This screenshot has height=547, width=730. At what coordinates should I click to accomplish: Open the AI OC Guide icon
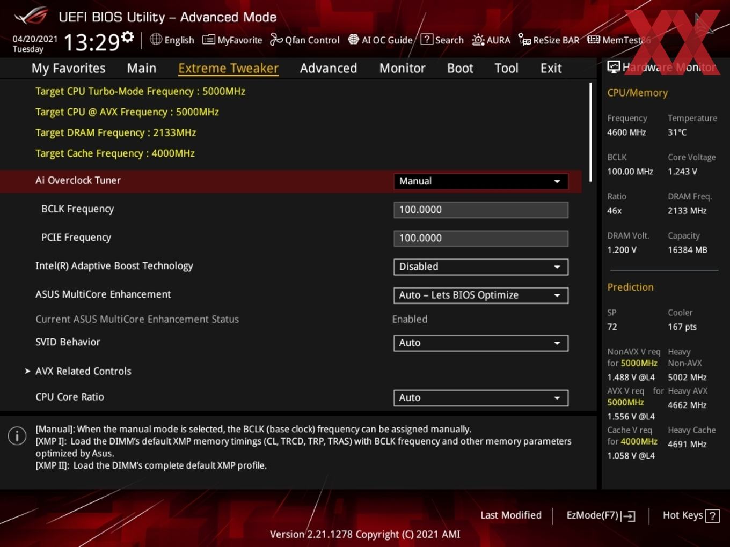tap(353, 39)
